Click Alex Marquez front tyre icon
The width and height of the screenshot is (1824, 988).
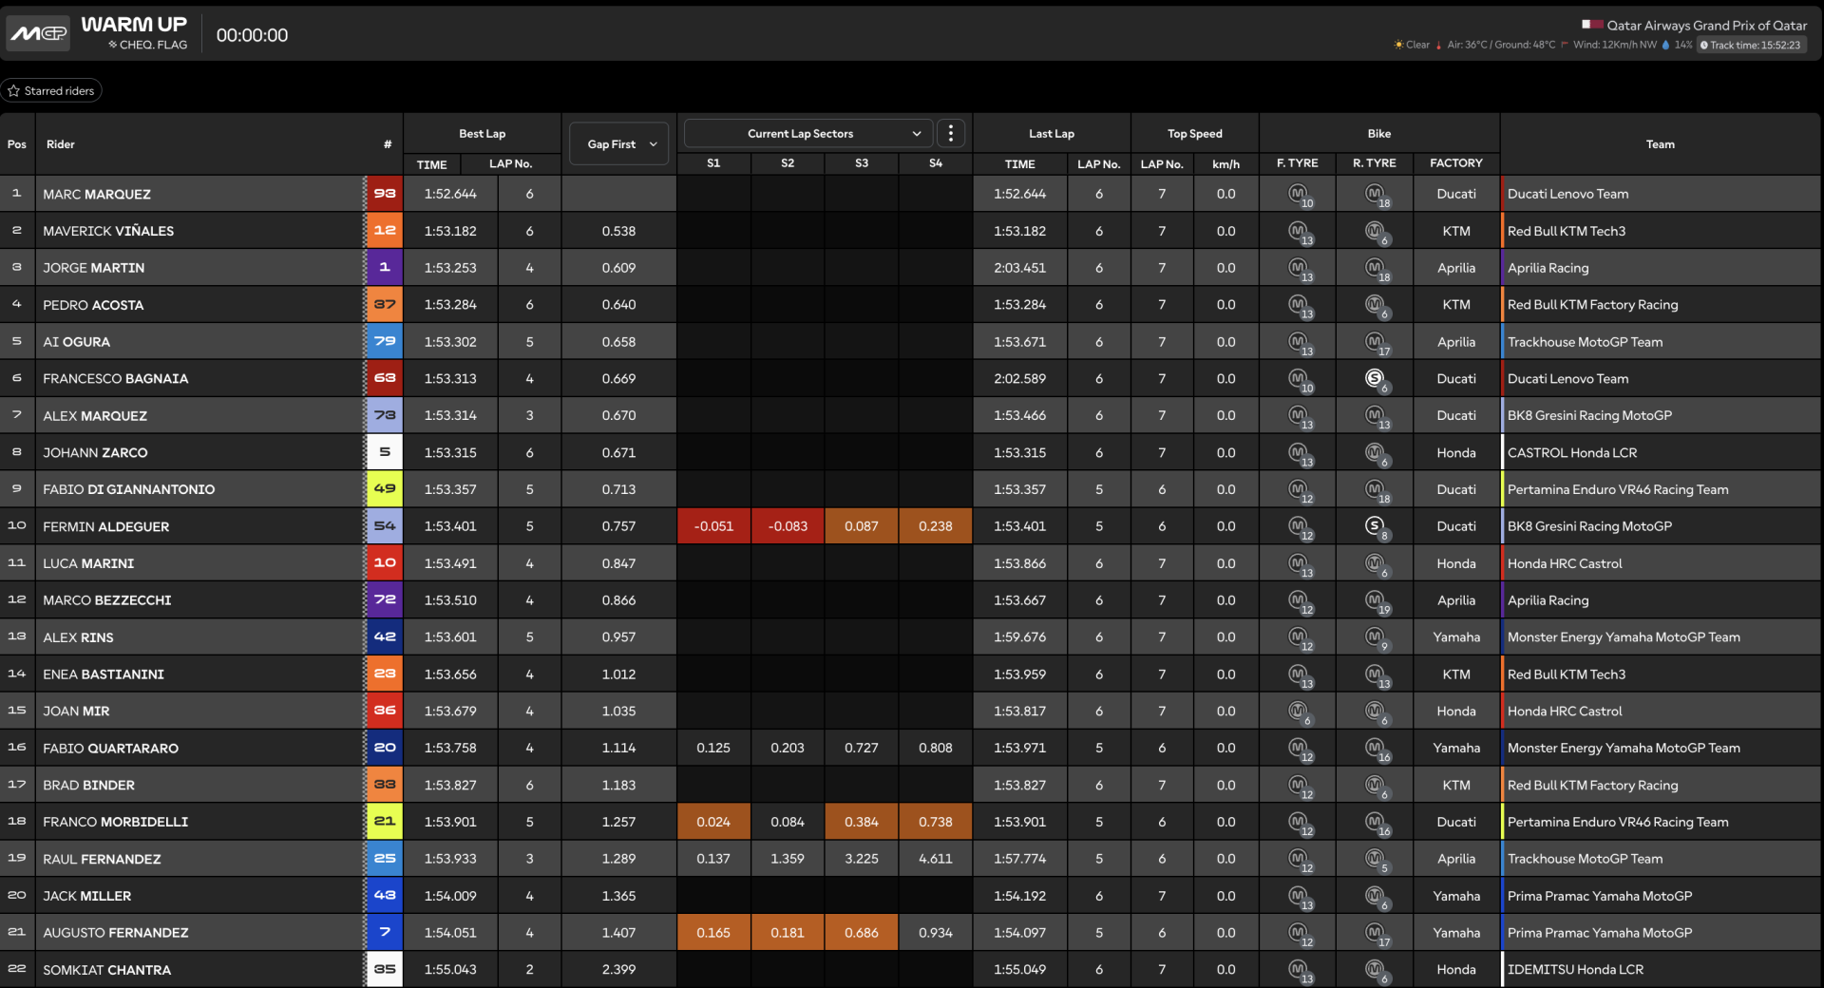click(x=1299, y=416)
